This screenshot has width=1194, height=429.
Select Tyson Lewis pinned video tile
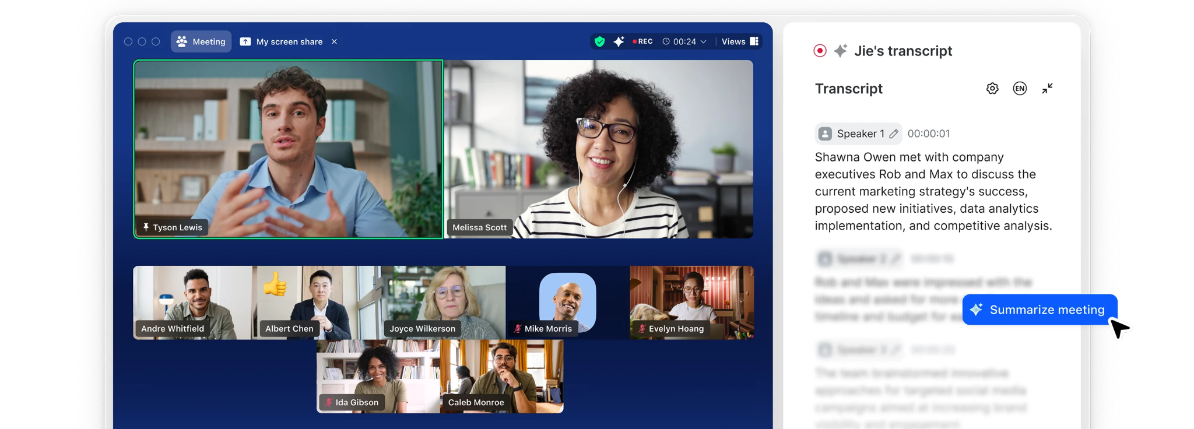pyautogui.click(x=288, y=149)
